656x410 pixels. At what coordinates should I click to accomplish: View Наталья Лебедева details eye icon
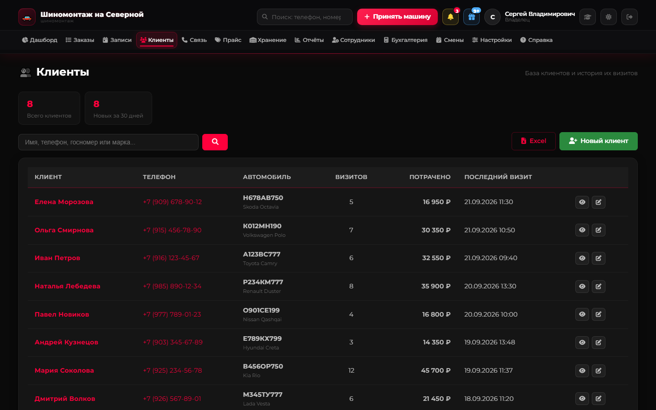click(582, 287)
